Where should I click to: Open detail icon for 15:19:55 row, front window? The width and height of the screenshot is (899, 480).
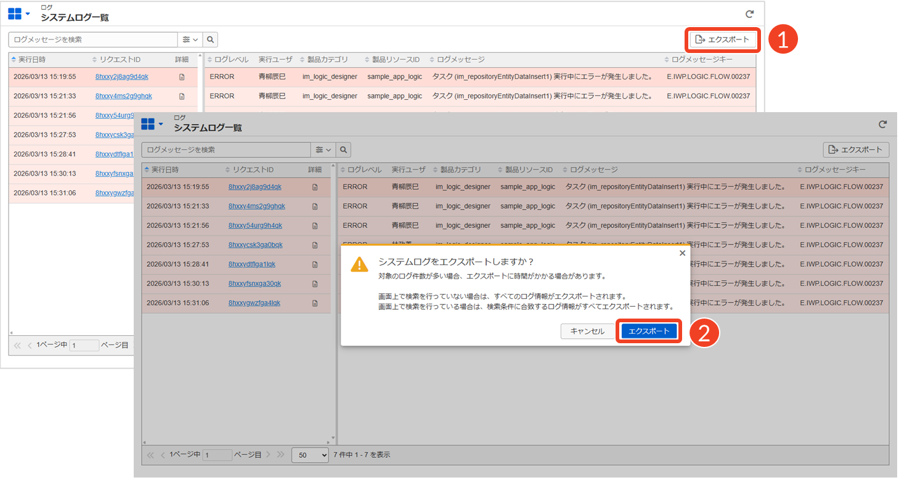pos(315,187)
